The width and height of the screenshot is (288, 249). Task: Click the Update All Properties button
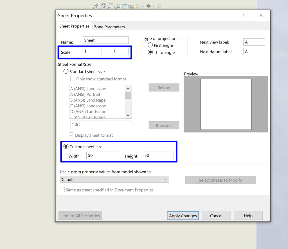(80, 216)
